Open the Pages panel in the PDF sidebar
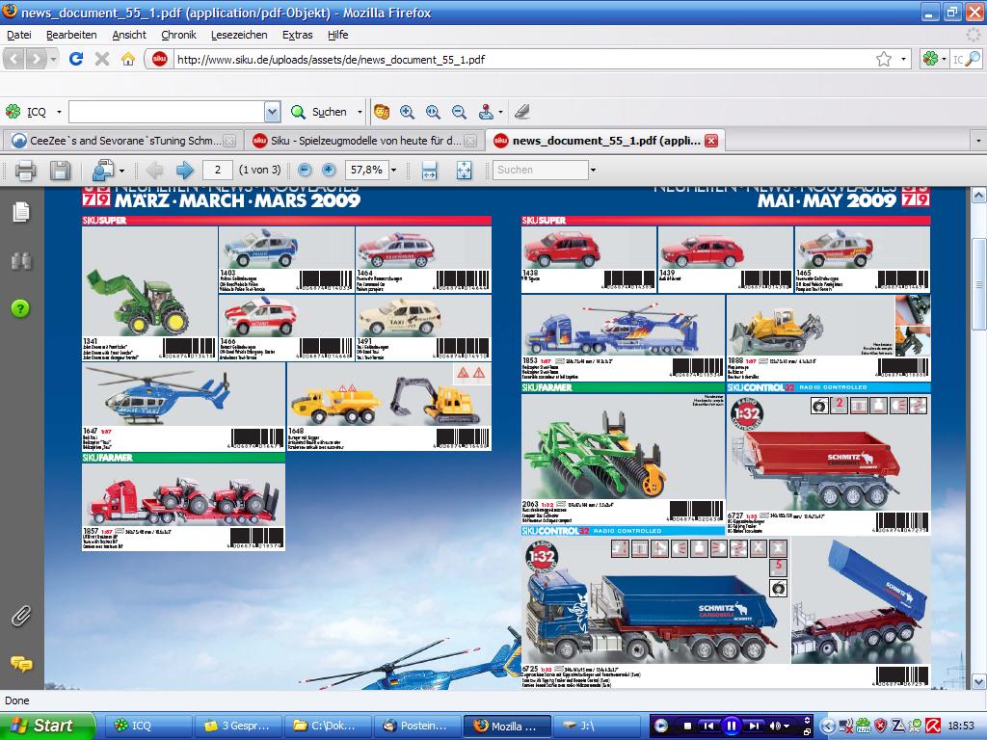 pyautogui.click(x=20, y=212)
